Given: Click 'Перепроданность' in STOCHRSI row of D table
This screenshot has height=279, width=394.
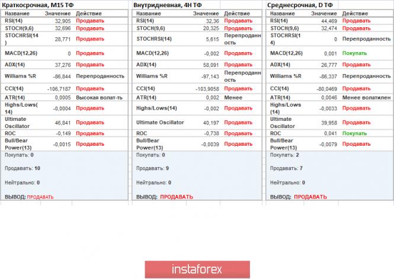Looking at the screenshot, I should [x=366, y=39].
